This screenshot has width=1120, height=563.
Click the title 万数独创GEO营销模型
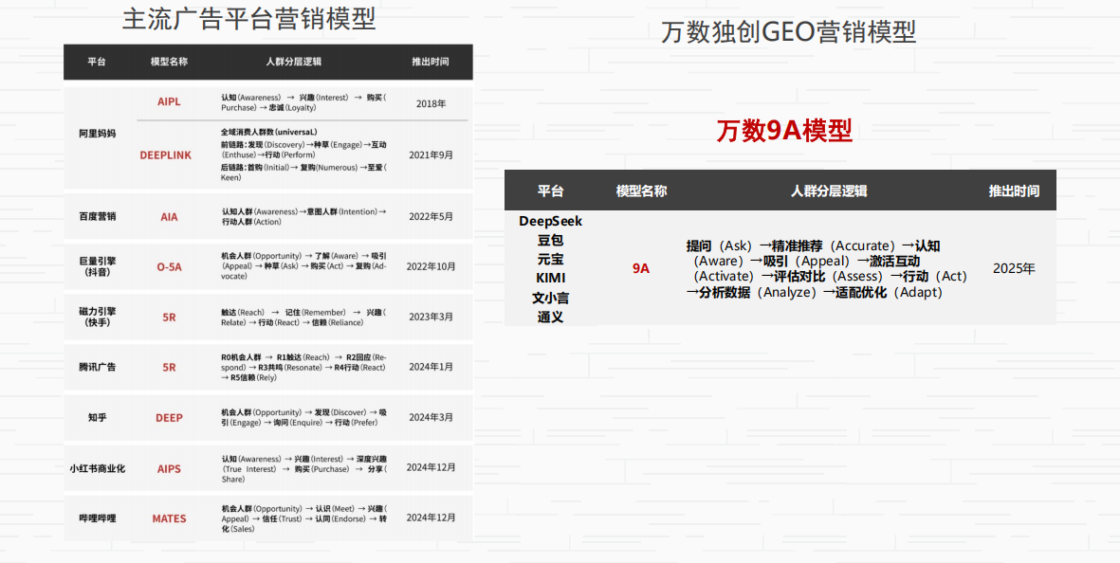click(x=789, y=32)
